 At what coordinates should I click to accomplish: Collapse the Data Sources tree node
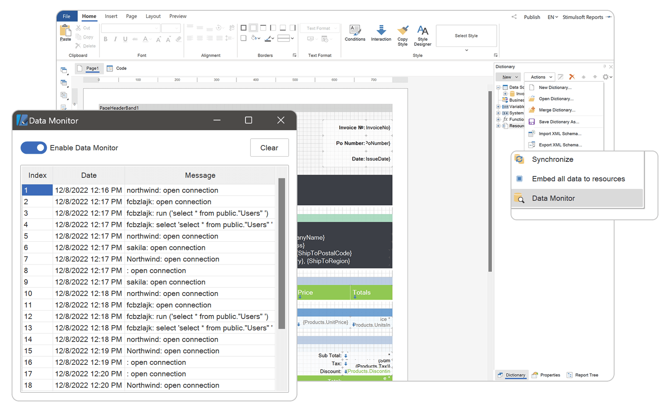tap(499, 87)
